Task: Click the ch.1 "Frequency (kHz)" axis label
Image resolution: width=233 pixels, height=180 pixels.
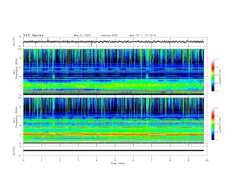Action: (x=16, y=69)
